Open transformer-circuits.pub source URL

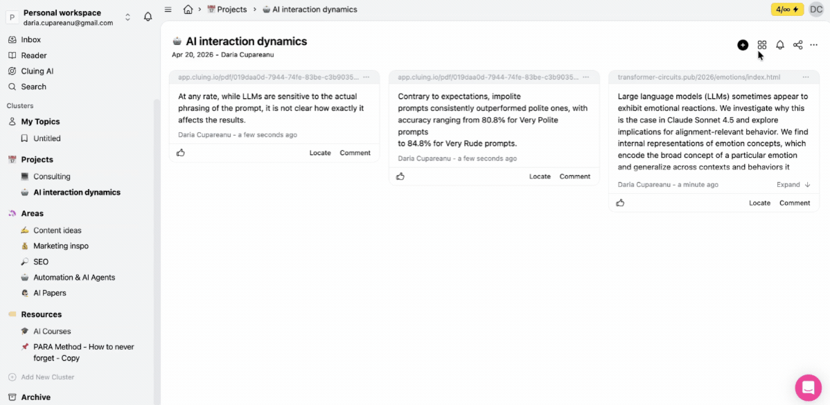pyautogui.click(x=699, y=78)
